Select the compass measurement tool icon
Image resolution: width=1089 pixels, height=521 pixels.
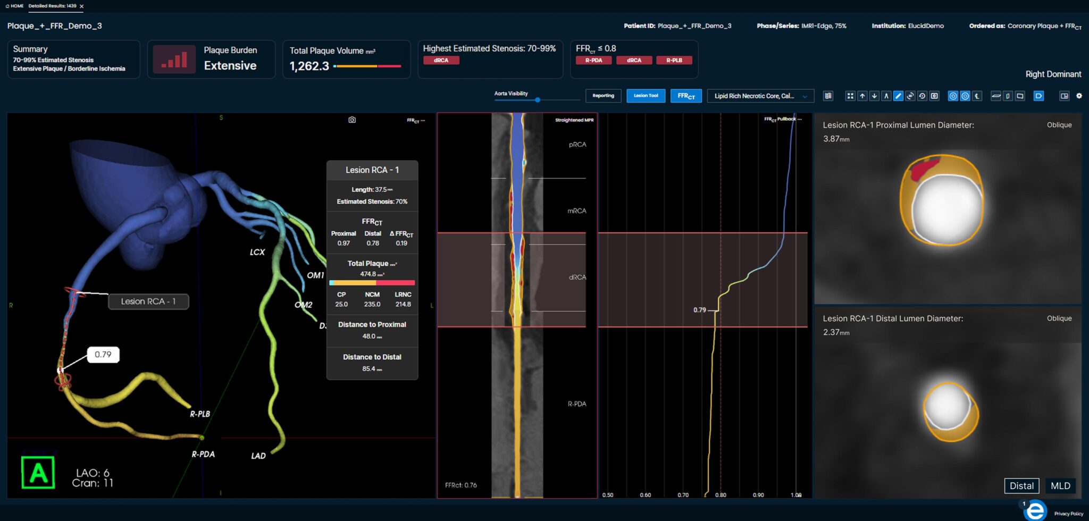click(886, 96)
